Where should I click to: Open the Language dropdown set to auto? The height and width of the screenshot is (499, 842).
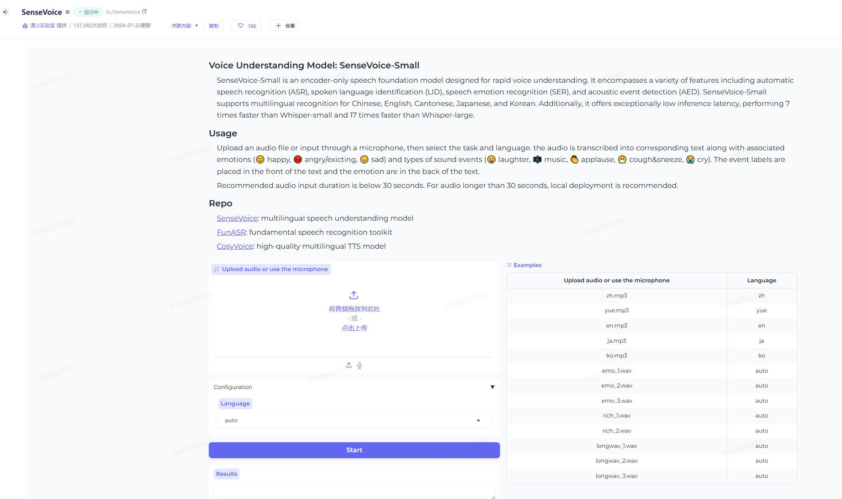354,420
